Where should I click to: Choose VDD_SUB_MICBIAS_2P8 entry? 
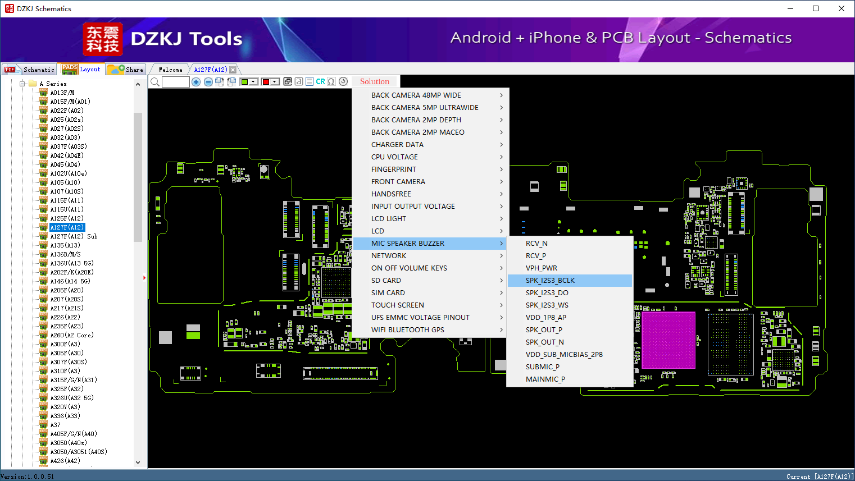point(570,355)
